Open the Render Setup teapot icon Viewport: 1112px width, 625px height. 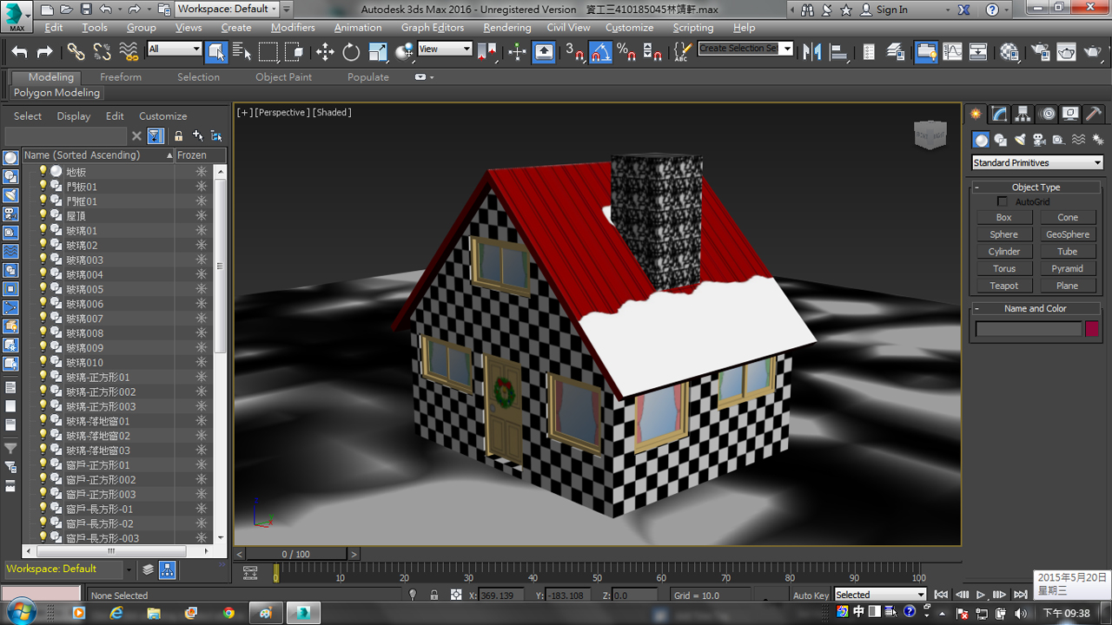coord(1041,52)
